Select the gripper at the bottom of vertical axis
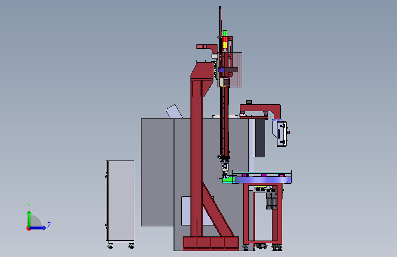 pos(224,167)
